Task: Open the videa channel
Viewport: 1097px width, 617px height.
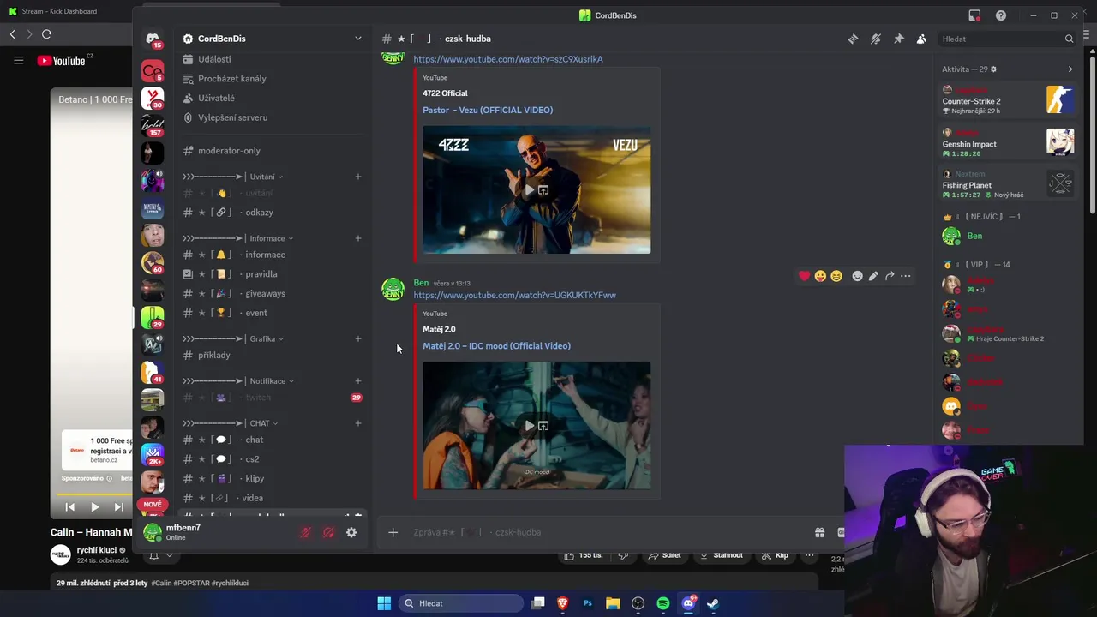Action: pyautogui.click(x=252, y=498)
